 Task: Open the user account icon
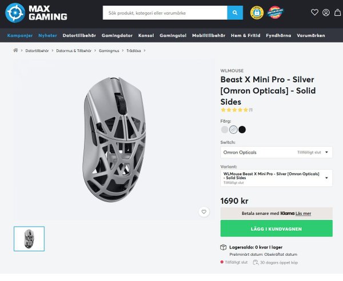325,13
